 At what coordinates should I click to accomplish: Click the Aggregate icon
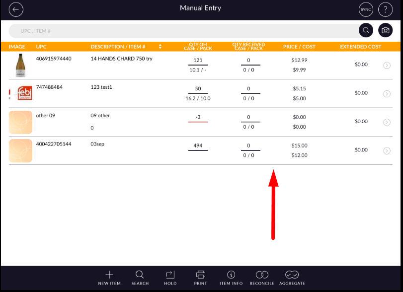[292, 278]
